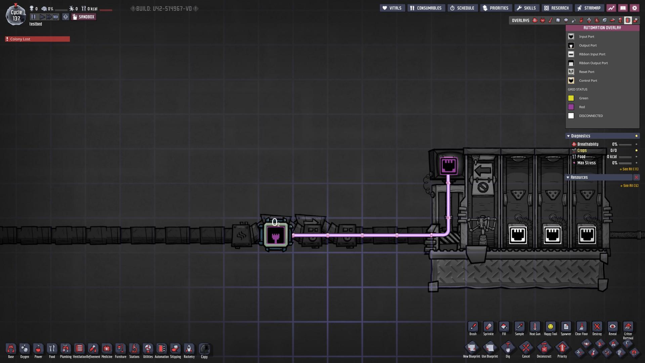
Task: Toggle the Sandbox mode button
Action: coord(84,17)
